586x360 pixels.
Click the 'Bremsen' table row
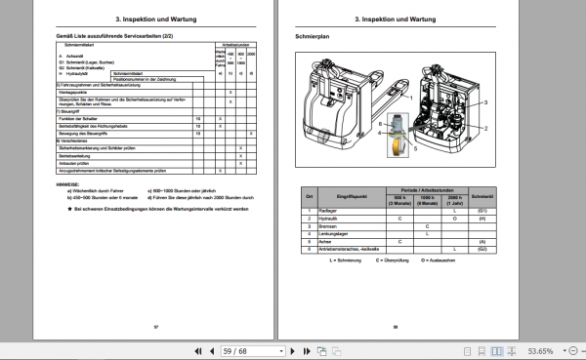pyautogui.click(x=398, y=226)
